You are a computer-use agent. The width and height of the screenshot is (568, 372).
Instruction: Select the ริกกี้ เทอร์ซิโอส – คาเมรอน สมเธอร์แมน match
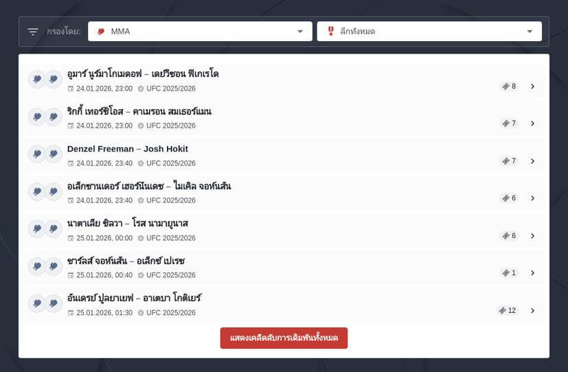[x=139, y=111]
